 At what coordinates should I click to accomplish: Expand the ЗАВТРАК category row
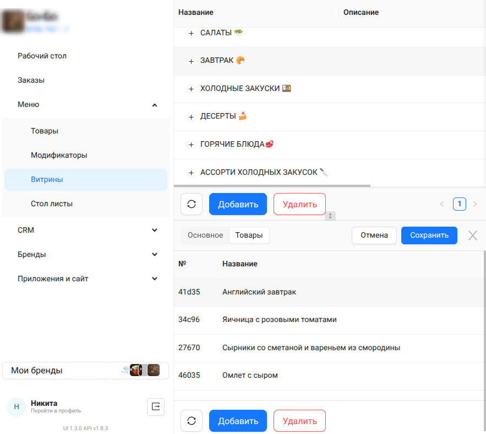coord(192,61)
